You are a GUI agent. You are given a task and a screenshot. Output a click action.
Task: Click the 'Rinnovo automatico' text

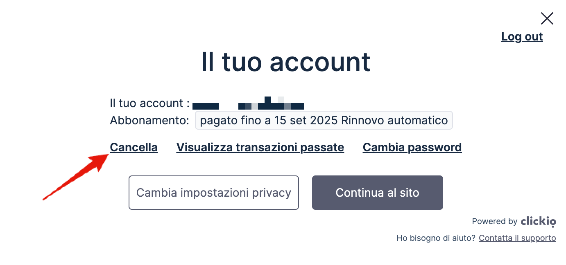pos(394,121)
